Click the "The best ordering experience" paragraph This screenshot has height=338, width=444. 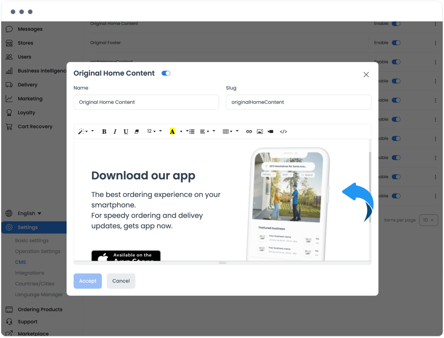(x=156, y=210)
